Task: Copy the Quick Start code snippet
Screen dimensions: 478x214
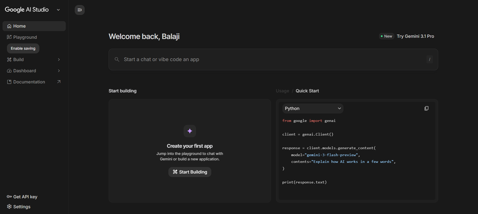Action: point(426,108)
